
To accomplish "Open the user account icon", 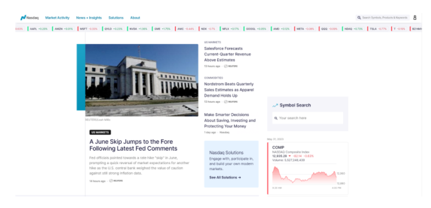I will pyautogui.click(x=415, y=18).
